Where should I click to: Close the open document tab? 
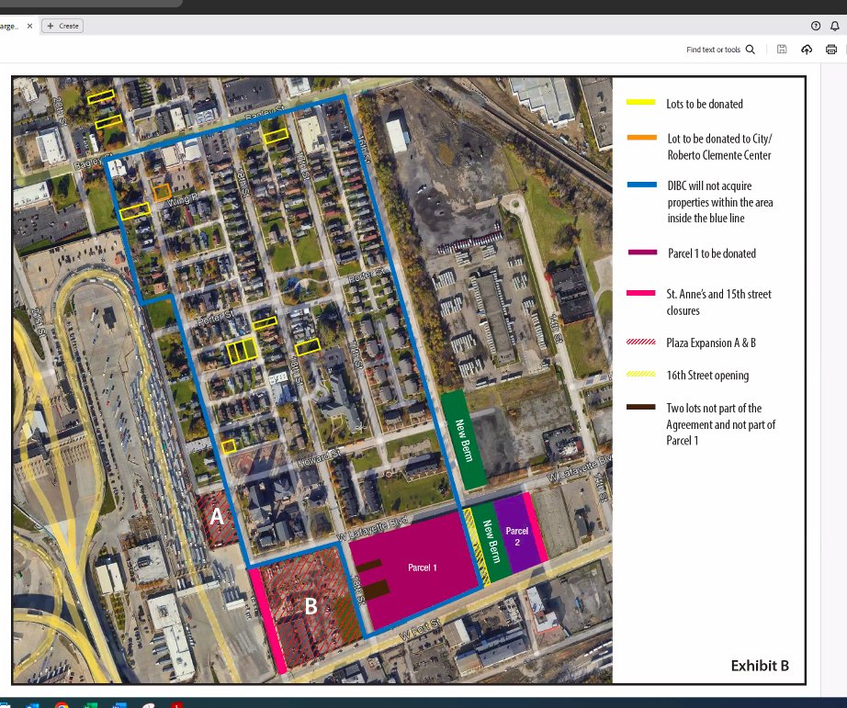(x=29, y=26)
